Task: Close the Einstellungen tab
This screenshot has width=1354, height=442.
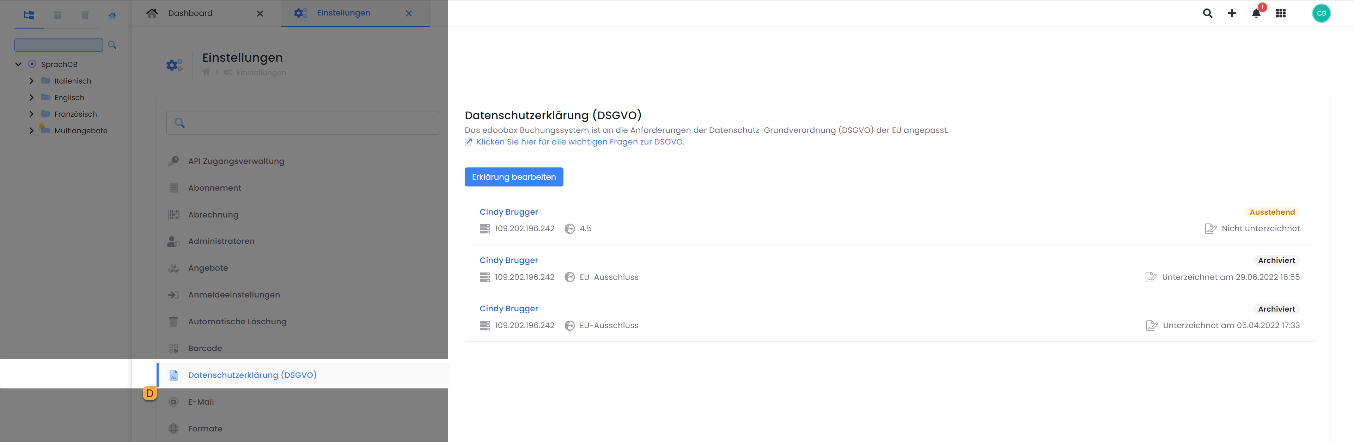Action: point(408,14)
